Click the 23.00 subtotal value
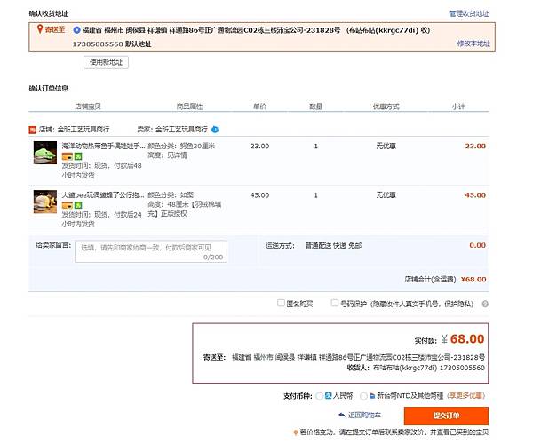This screenshot has width=533, height=444. [475, 146]
